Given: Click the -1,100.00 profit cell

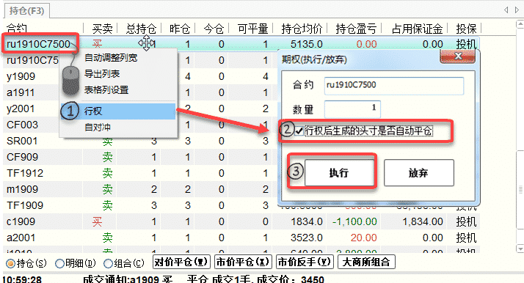Looking at the screenshot, I should 354,221.
